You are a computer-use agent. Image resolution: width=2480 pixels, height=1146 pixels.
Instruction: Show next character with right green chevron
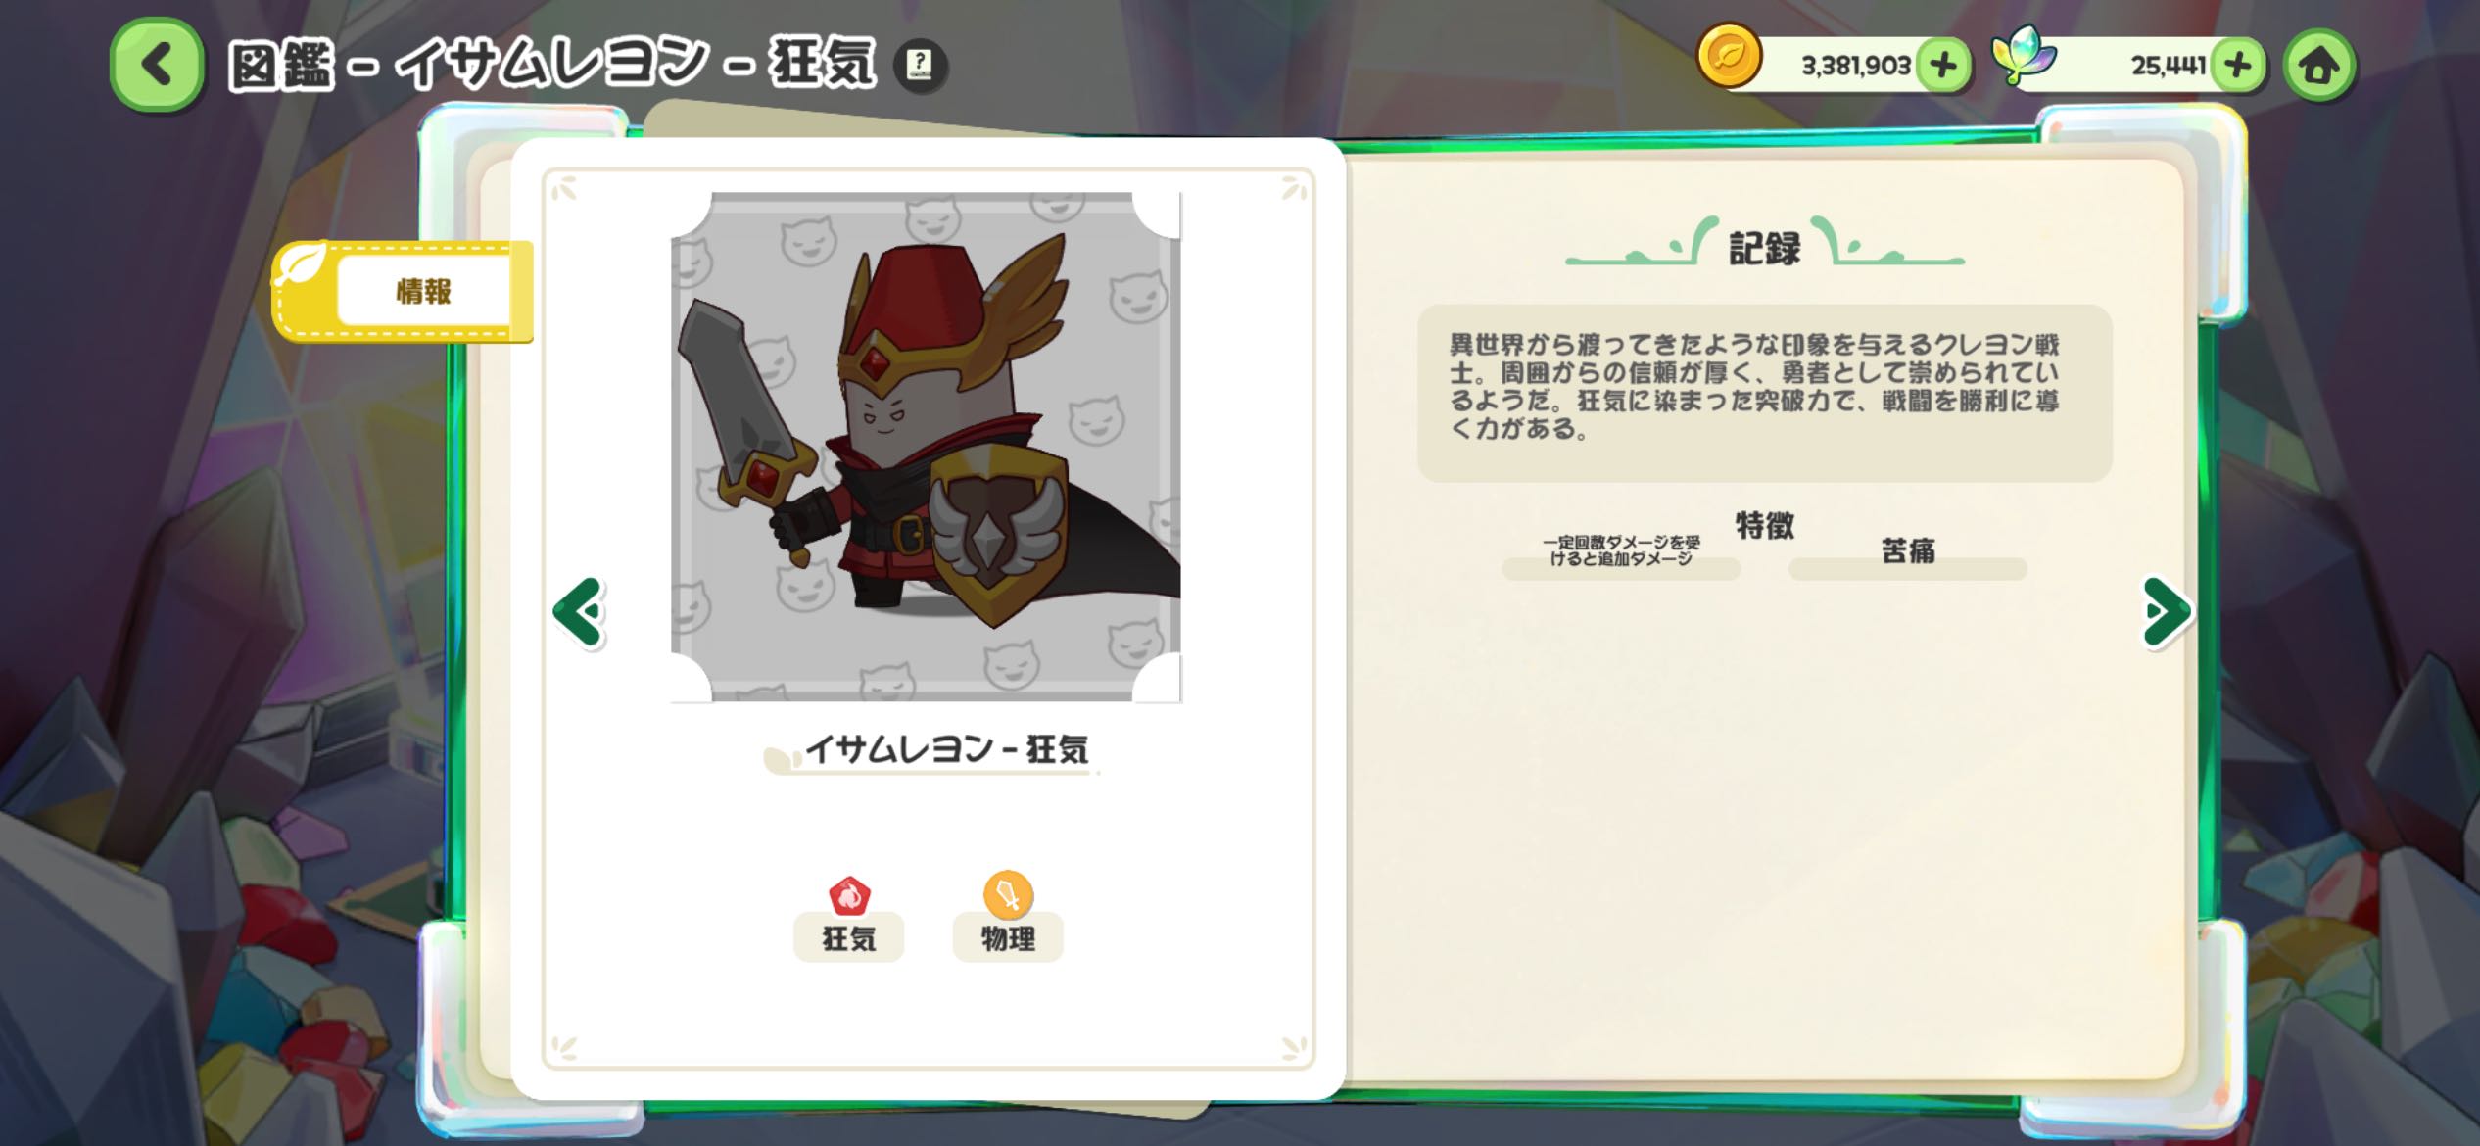point(2167,612)
